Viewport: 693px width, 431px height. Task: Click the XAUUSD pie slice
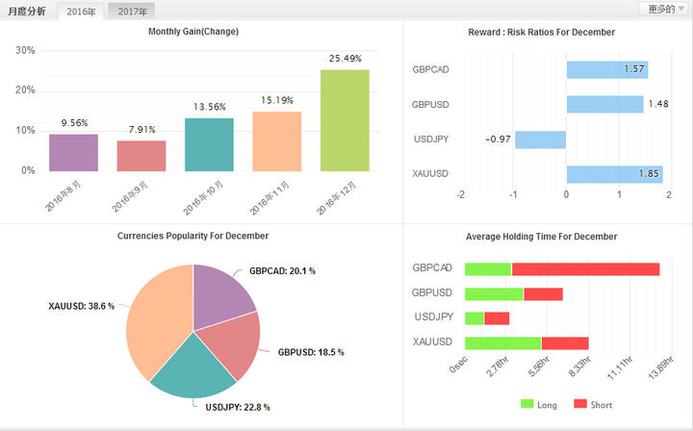(x=155, y=317)
